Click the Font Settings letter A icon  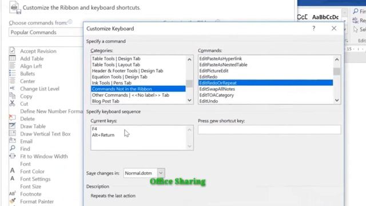click(13, 179)
